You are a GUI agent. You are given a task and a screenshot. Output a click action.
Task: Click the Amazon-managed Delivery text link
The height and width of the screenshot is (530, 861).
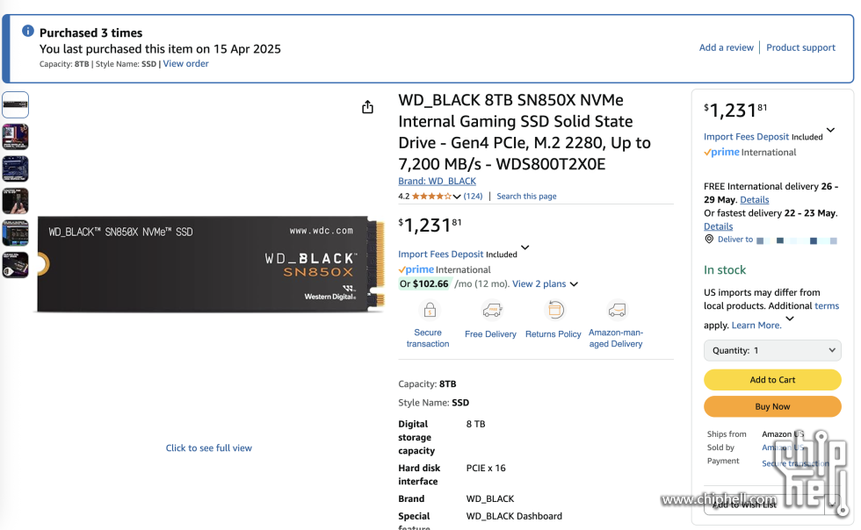(616, 338)
